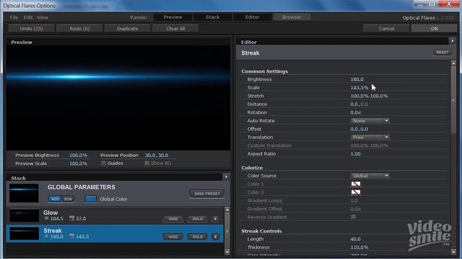Select the Streak element thumbnail
The height and width of the screenshot is (259, 462).
(24, 234)
